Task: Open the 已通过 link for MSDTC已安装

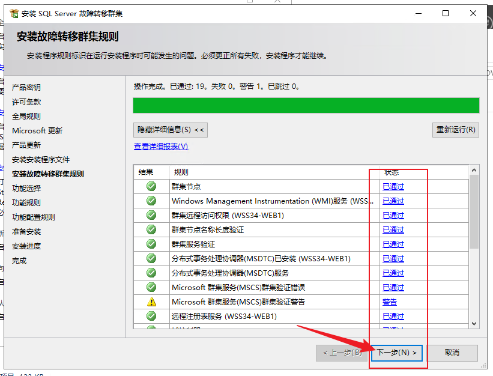Action: (393, 259)
